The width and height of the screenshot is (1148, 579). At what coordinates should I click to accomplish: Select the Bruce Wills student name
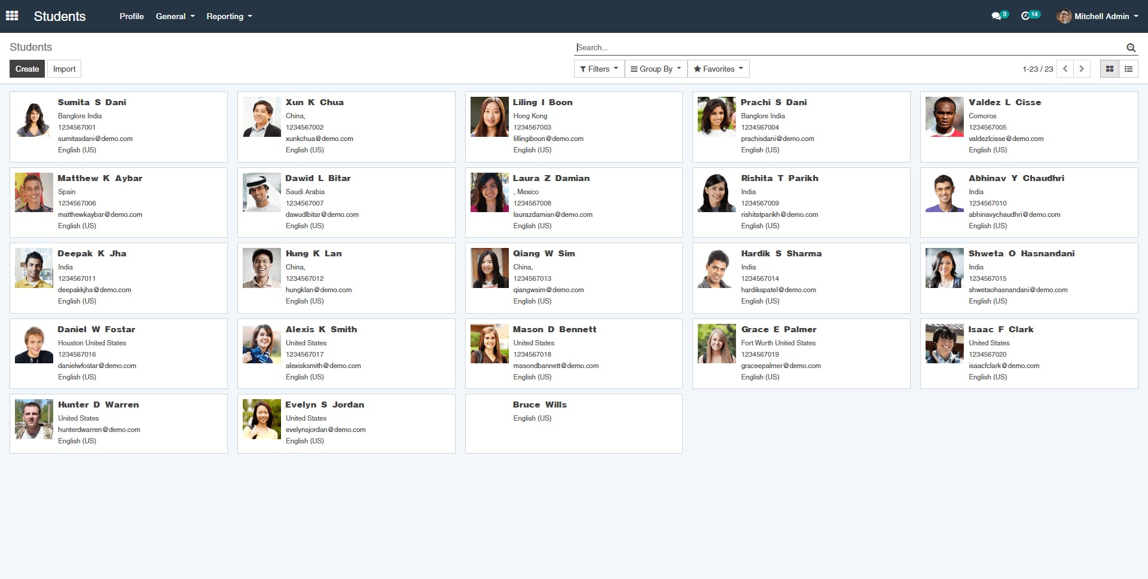click(540, 405)
